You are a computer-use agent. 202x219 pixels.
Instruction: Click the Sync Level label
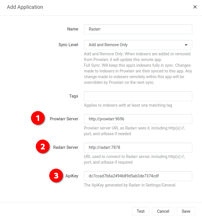point(68,45)
